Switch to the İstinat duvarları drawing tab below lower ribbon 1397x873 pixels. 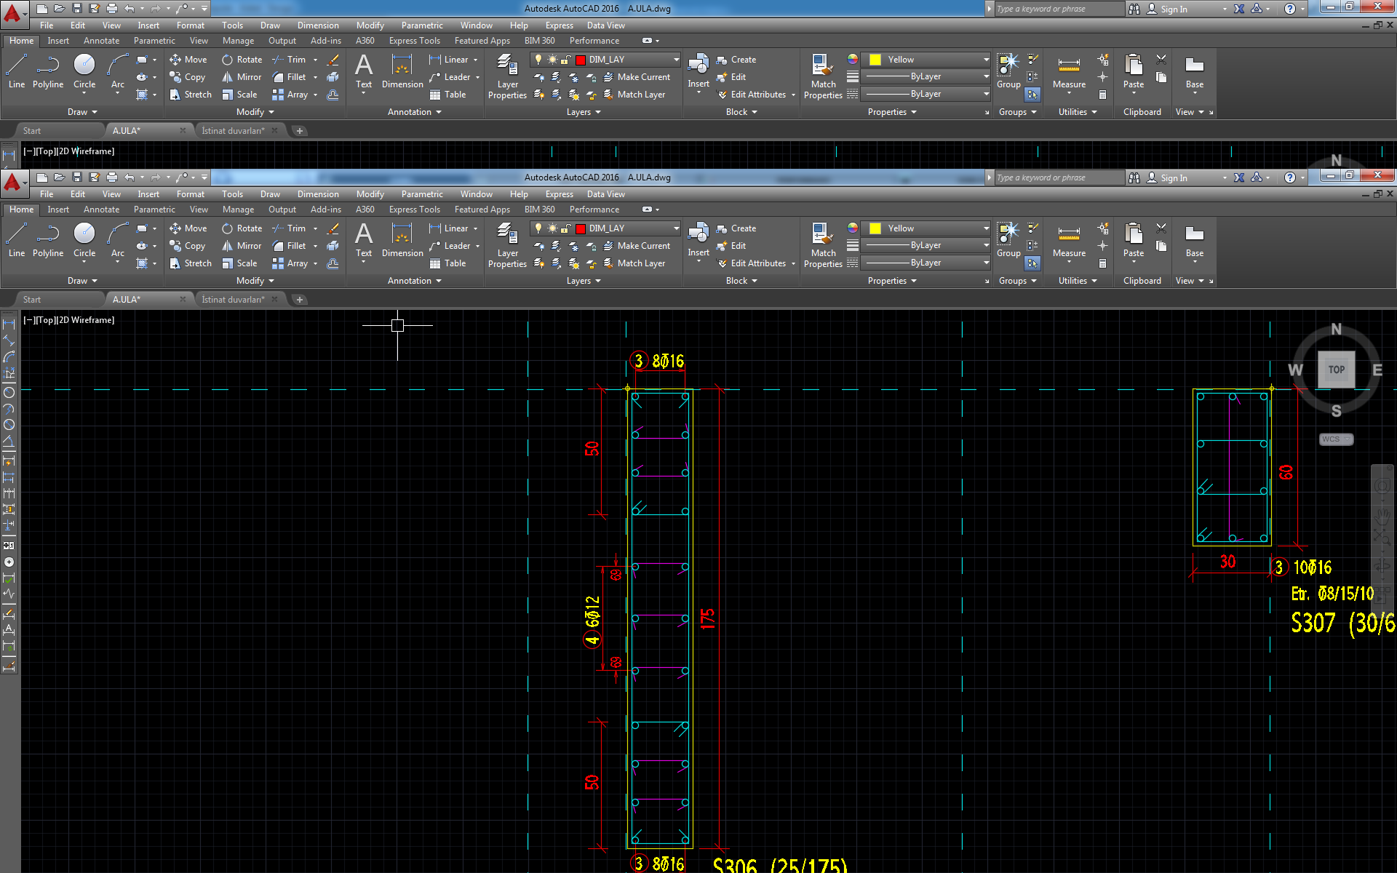[x=233, y=300]
